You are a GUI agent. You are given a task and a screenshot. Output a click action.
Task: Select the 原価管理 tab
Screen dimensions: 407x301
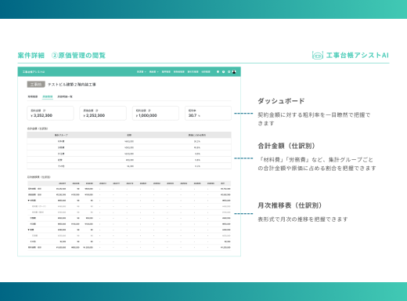click(48, 96)
